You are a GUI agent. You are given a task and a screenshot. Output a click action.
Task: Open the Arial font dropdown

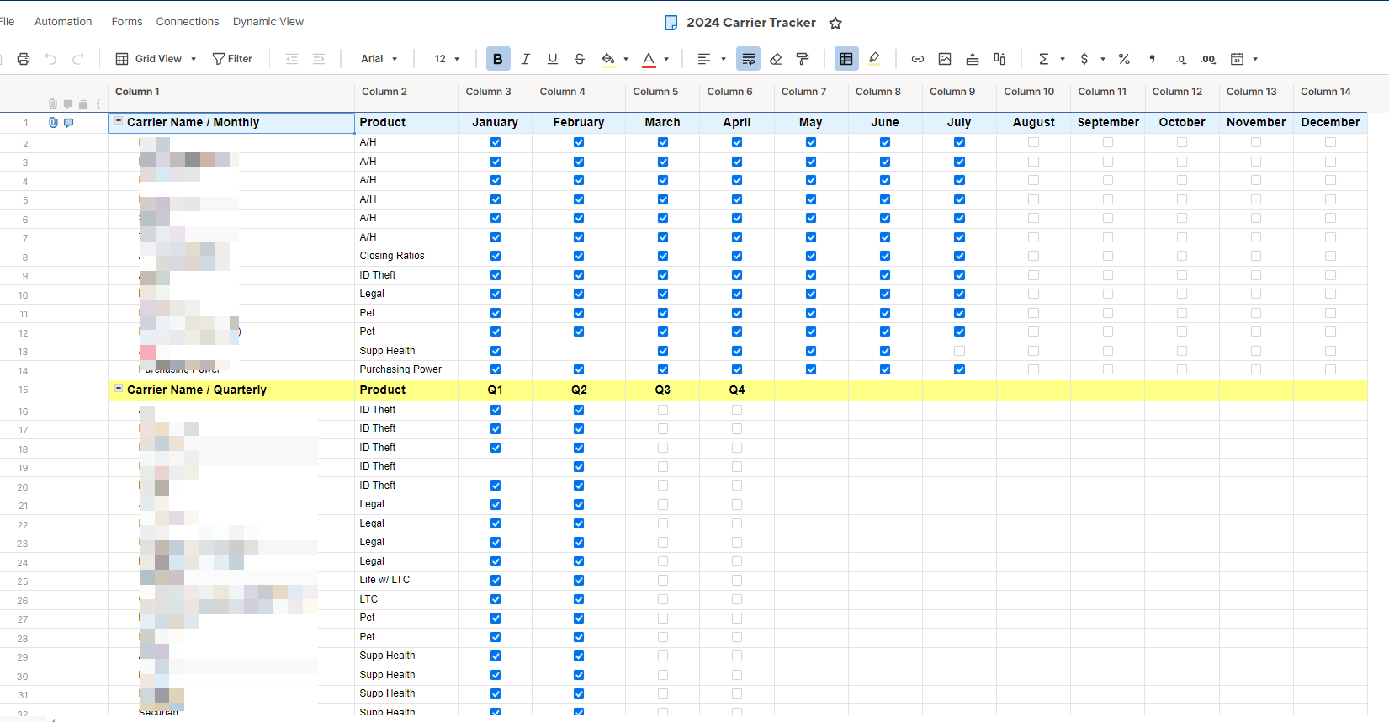tap(379, 59)
